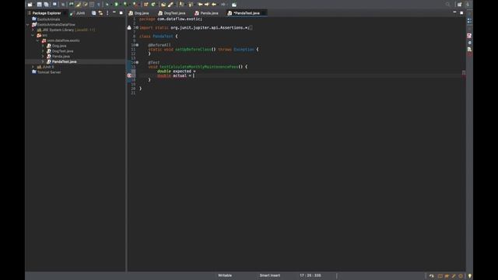Click the green Run button
The width and height of the screenshot is (498, 280).
pyautogui.click(x=117, y=5)
